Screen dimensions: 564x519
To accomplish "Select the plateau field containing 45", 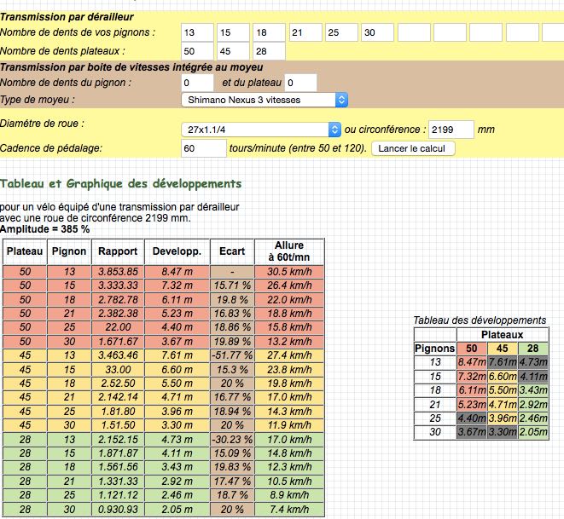I will (x=233, y=51).
